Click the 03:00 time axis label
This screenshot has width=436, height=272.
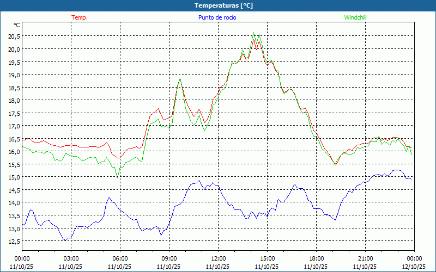(x=71, y=258)
